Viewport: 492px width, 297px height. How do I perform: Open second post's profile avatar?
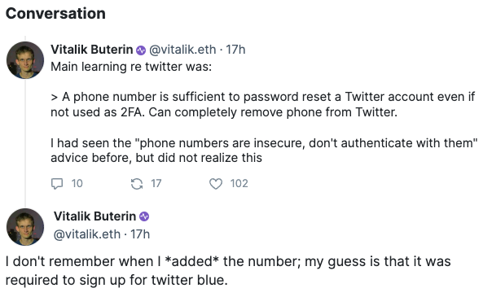tap(25, 227)
